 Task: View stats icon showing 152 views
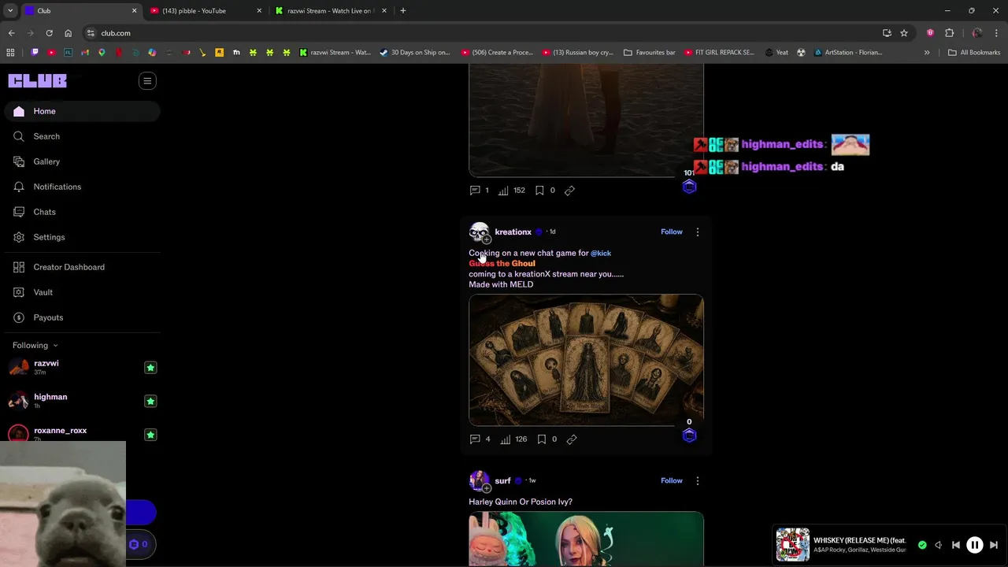[x=503, y=191]
